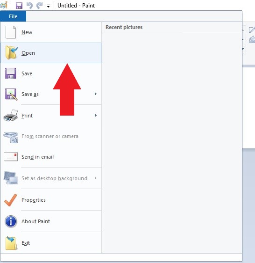Click the Save as floppy-with-pencil icon
Viewport: 255px width, 263px height.
(11, 95)
